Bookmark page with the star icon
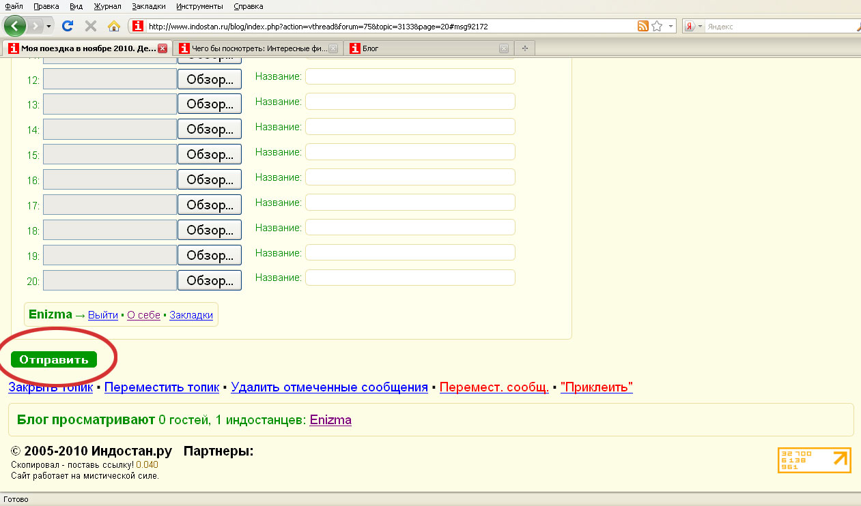This screenshot has height=506, width=861. 657,27
